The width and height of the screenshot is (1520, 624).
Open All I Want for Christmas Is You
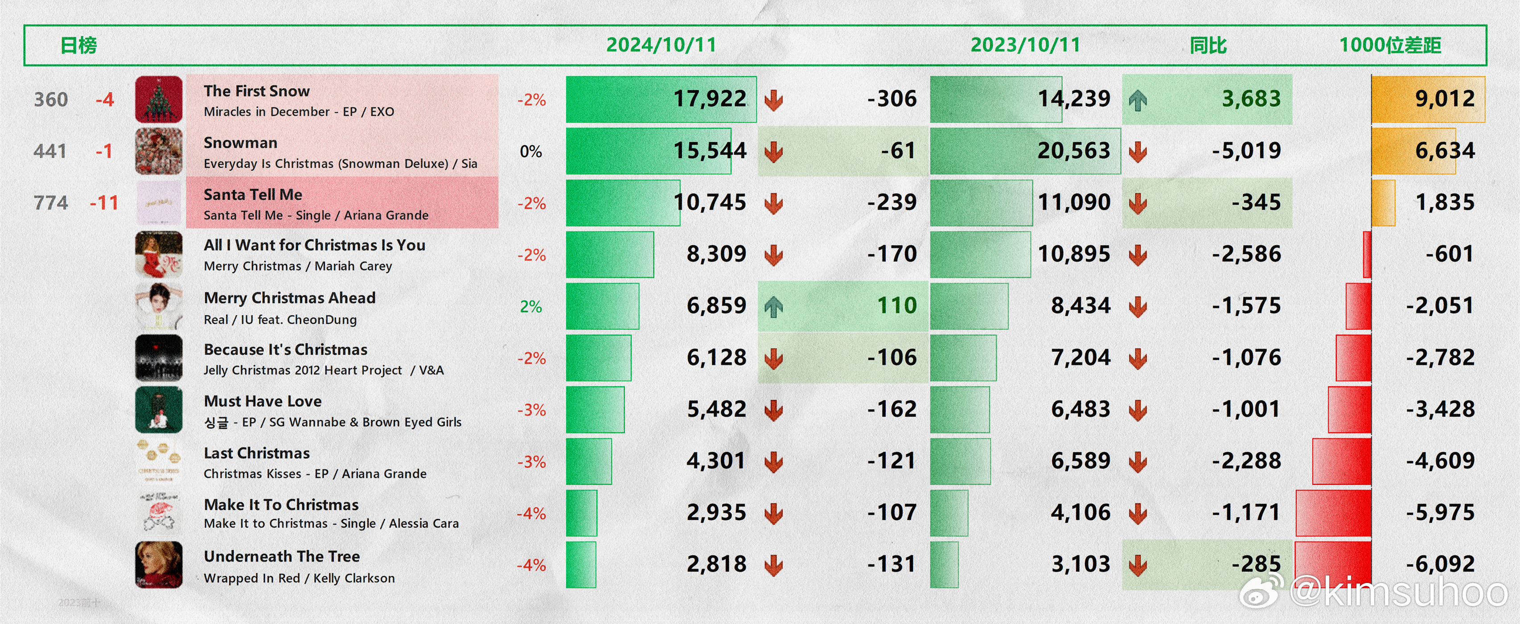314,245
